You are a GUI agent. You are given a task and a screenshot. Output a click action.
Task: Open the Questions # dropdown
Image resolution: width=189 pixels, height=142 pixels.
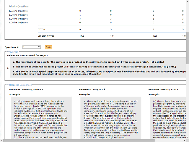point(32,47)
